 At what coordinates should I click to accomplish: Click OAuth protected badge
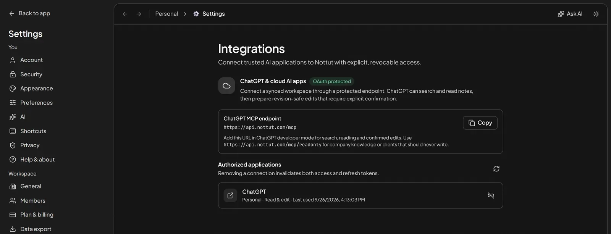tap(332, 81)
